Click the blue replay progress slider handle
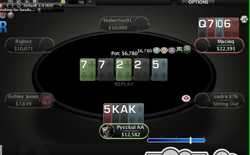The image size is (250, 155). coord(190,140)
